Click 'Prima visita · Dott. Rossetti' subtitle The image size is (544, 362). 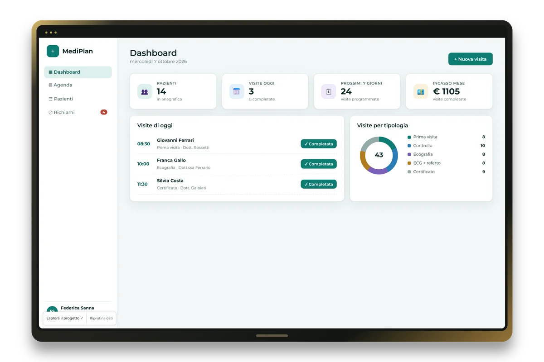(183, 148)
